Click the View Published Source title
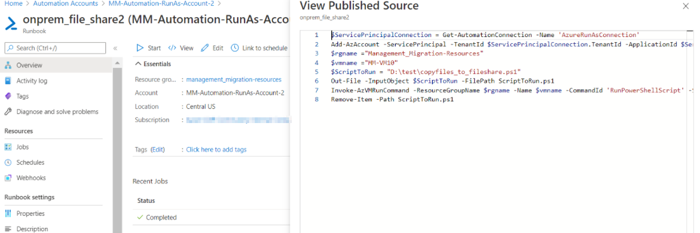The height and width of the screenshot is (233, 700). pyautogui.click(x=359, y=6)
